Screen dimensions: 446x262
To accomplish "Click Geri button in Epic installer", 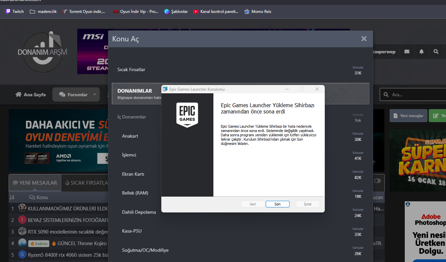I will click(x=253, y=204).
